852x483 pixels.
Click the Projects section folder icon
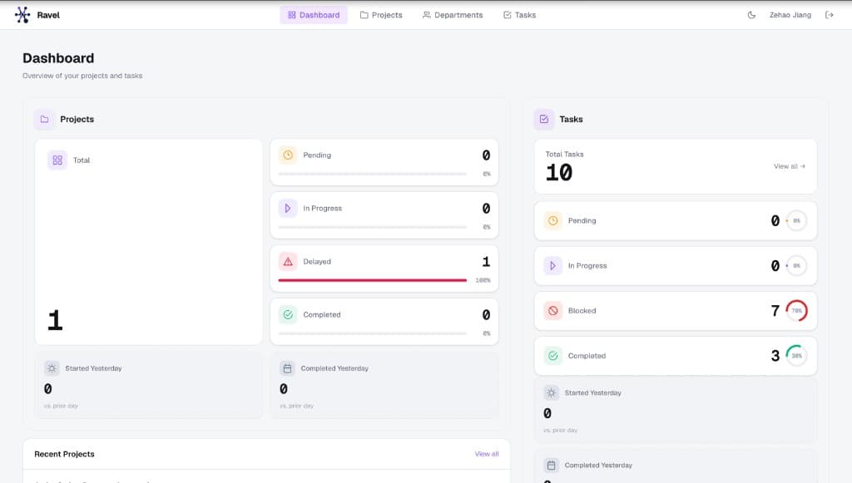[x=45, y=120]
